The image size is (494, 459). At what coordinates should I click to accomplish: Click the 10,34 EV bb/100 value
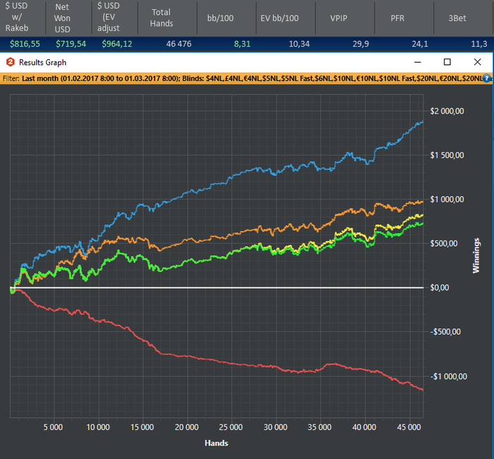pos(299,44)
